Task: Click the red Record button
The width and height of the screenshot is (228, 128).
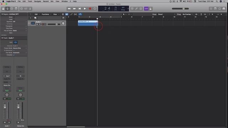Action: 90,9
